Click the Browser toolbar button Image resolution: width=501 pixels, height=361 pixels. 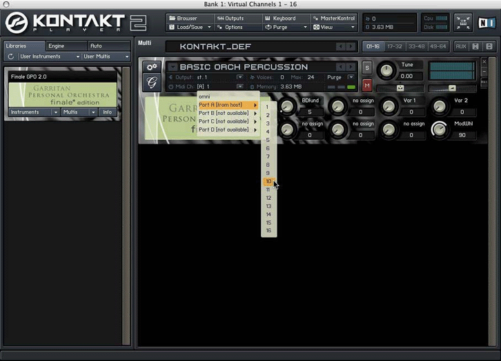[x=190, y=18]
